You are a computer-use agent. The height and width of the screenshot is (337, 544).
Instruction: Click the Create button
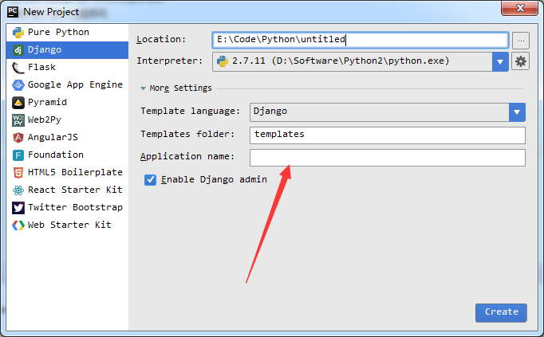[501, 313]
